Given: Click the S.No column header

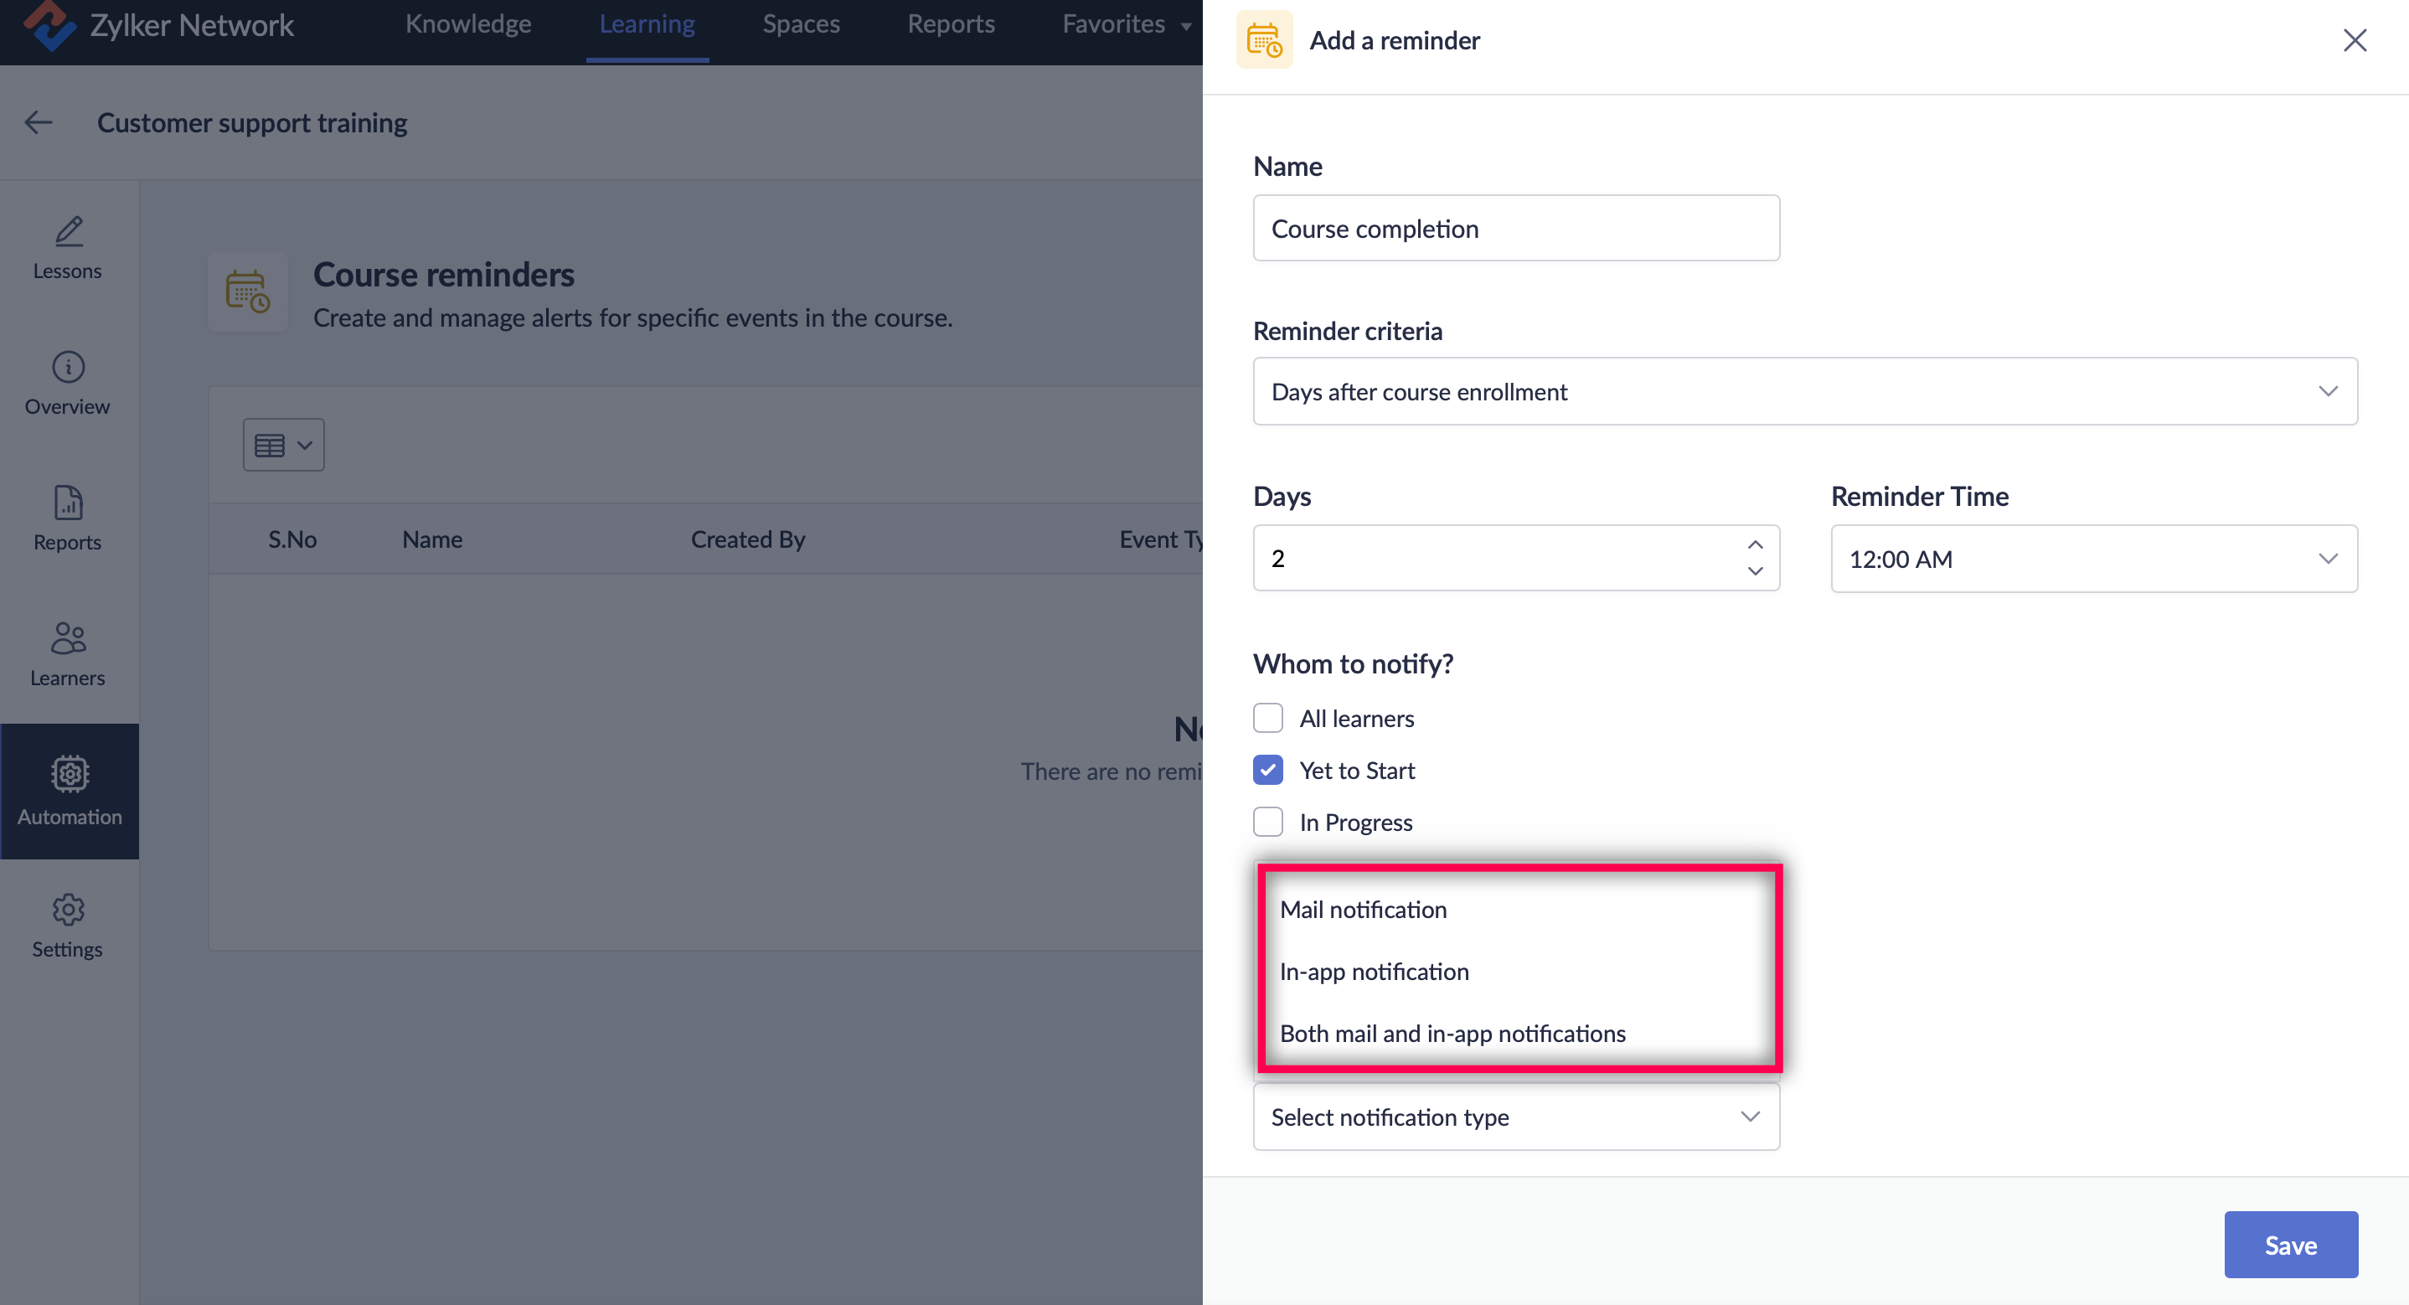Looking at the screenshot, I should point(291,539).
